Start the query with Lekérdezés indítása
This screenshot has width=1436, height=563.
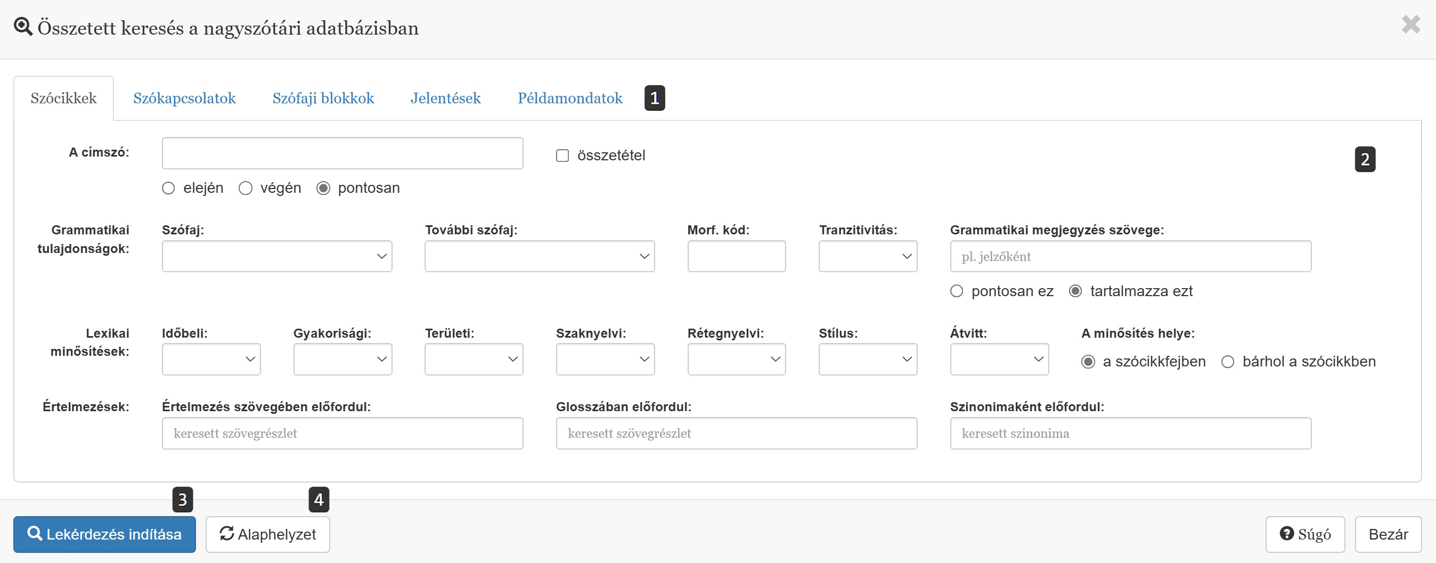click(x=105, y=534)
